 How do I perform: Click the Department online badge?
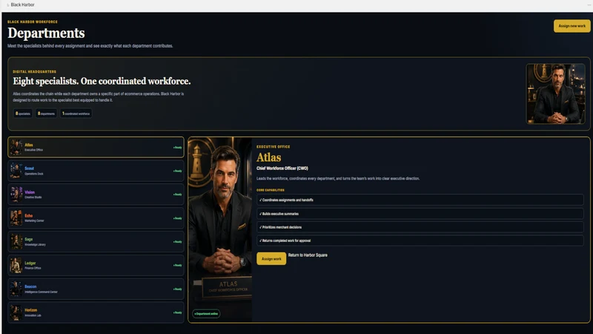point(206,313)
